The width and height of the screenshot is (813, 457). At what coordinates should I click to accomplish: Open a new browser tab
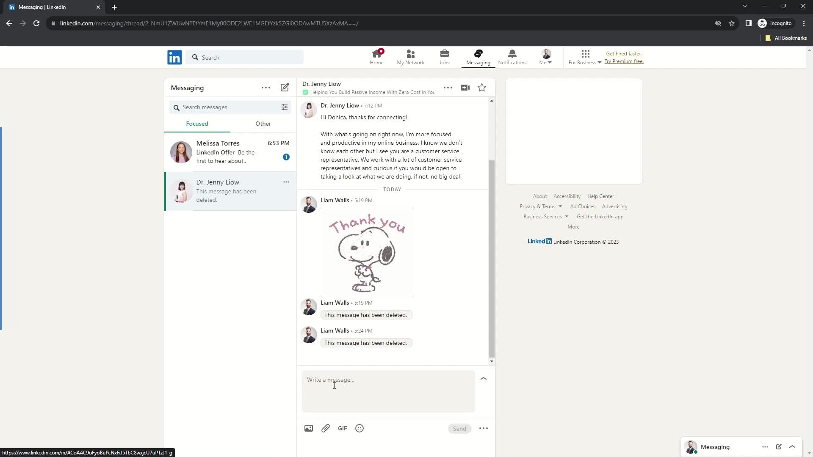(114, 7)
